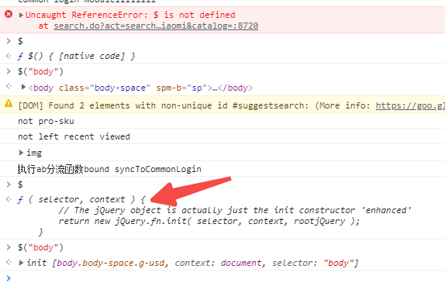Screen dimensions: 445x293
Task: Select the "not pro-sku" log message
Action: 46,121
